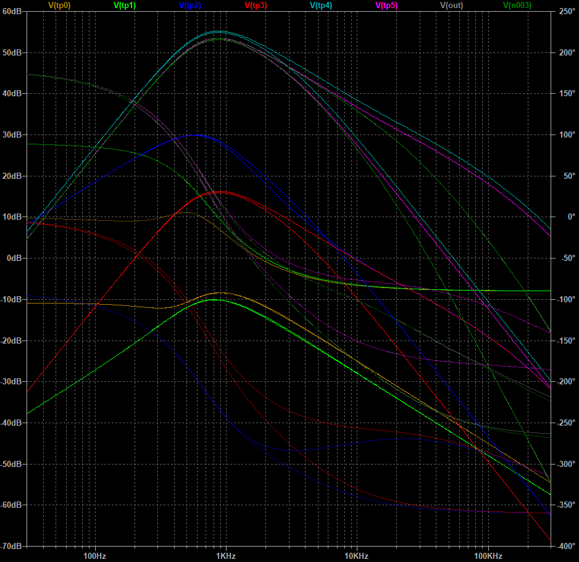Click the 100KHz frequency axis label
The image size is (579, 562).
pos(488,556)
